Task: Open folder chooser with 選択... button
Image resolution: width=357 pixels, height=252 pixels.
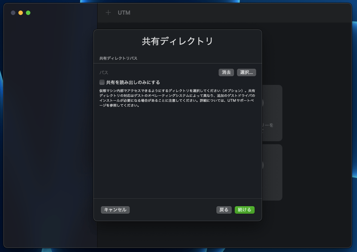Action: click(246, 72)
